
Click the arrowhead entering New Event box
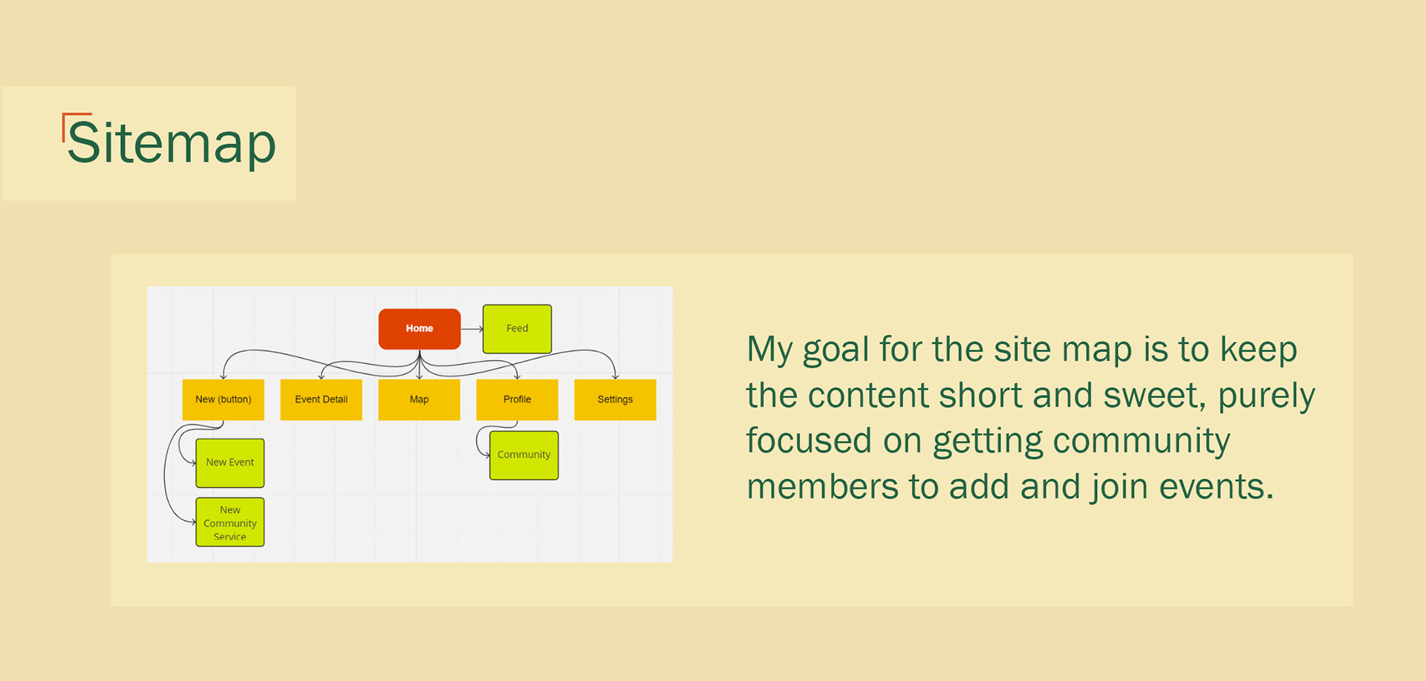pos(193,462)
